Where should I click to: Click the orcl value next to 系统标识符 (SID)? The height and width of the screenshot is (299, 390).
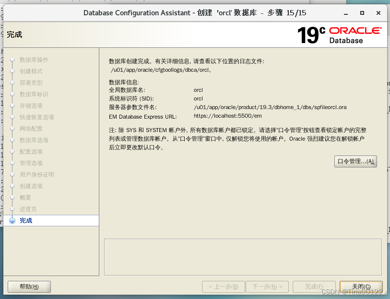198,99
